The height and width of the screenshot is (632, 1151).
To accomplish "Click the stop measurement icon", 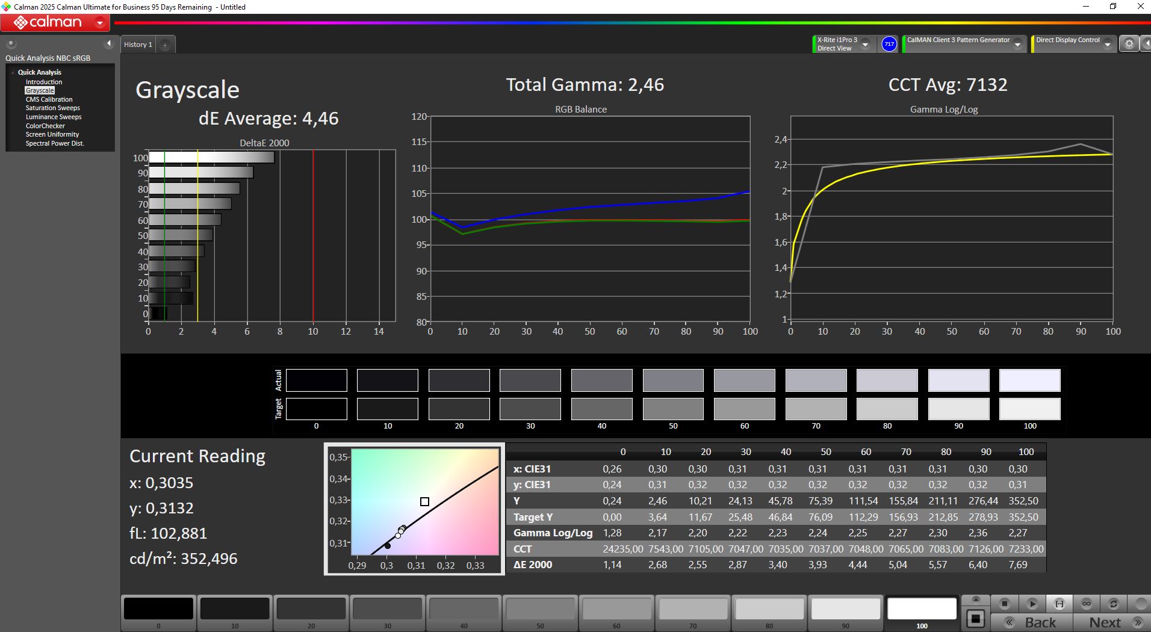I will click(x=1004, y=604).
